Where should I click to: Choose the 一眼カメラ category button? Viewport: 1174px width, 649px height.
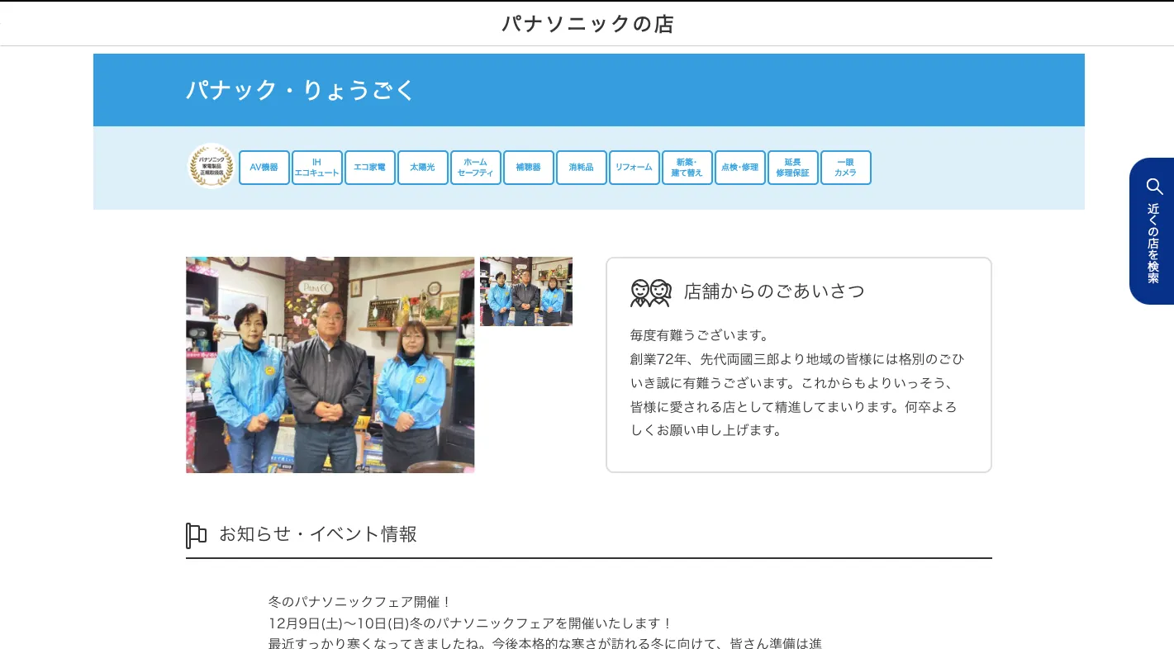pyautogui.click(x=846, y=168)
